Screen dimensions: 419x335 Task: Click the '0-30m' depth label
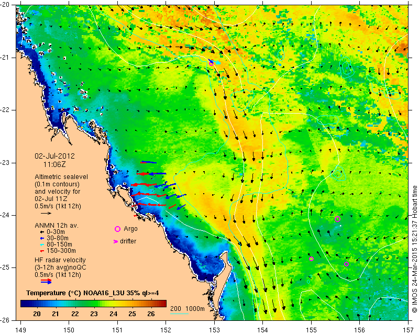click(x=56, y=232)
